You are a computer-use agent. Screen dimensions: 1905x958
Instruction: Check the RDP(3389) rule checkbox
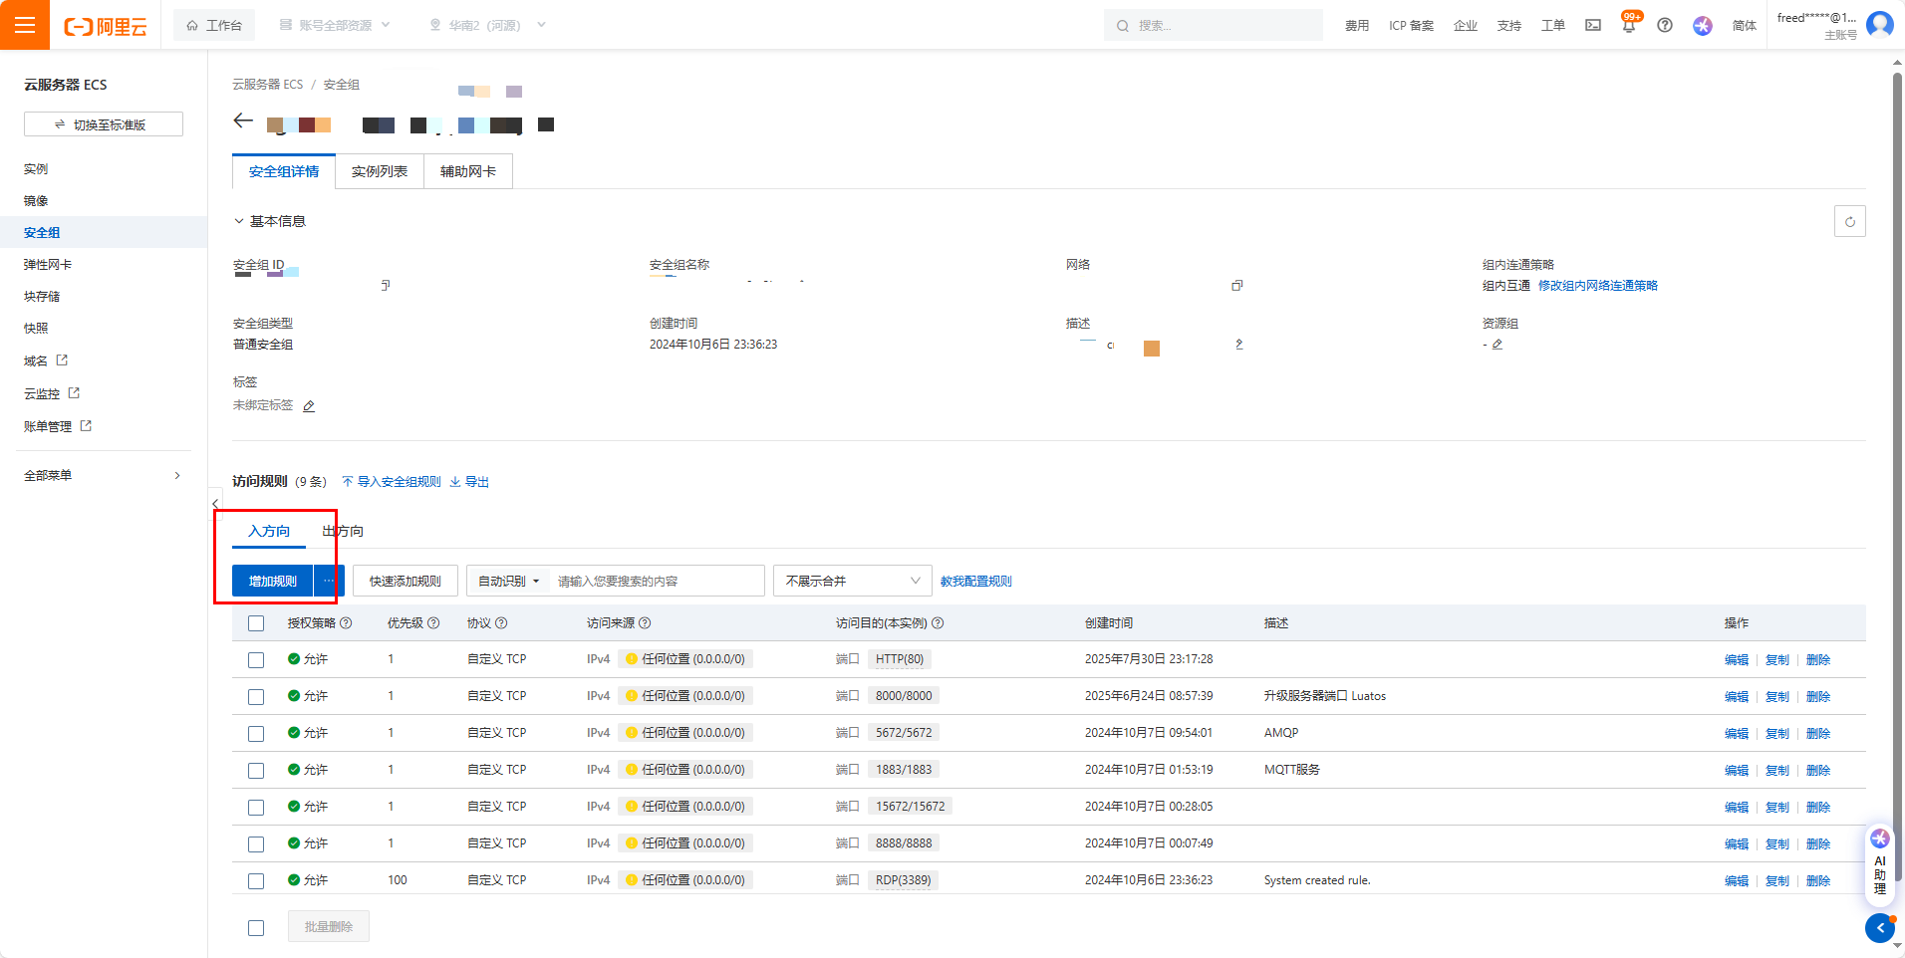(256, 881)
